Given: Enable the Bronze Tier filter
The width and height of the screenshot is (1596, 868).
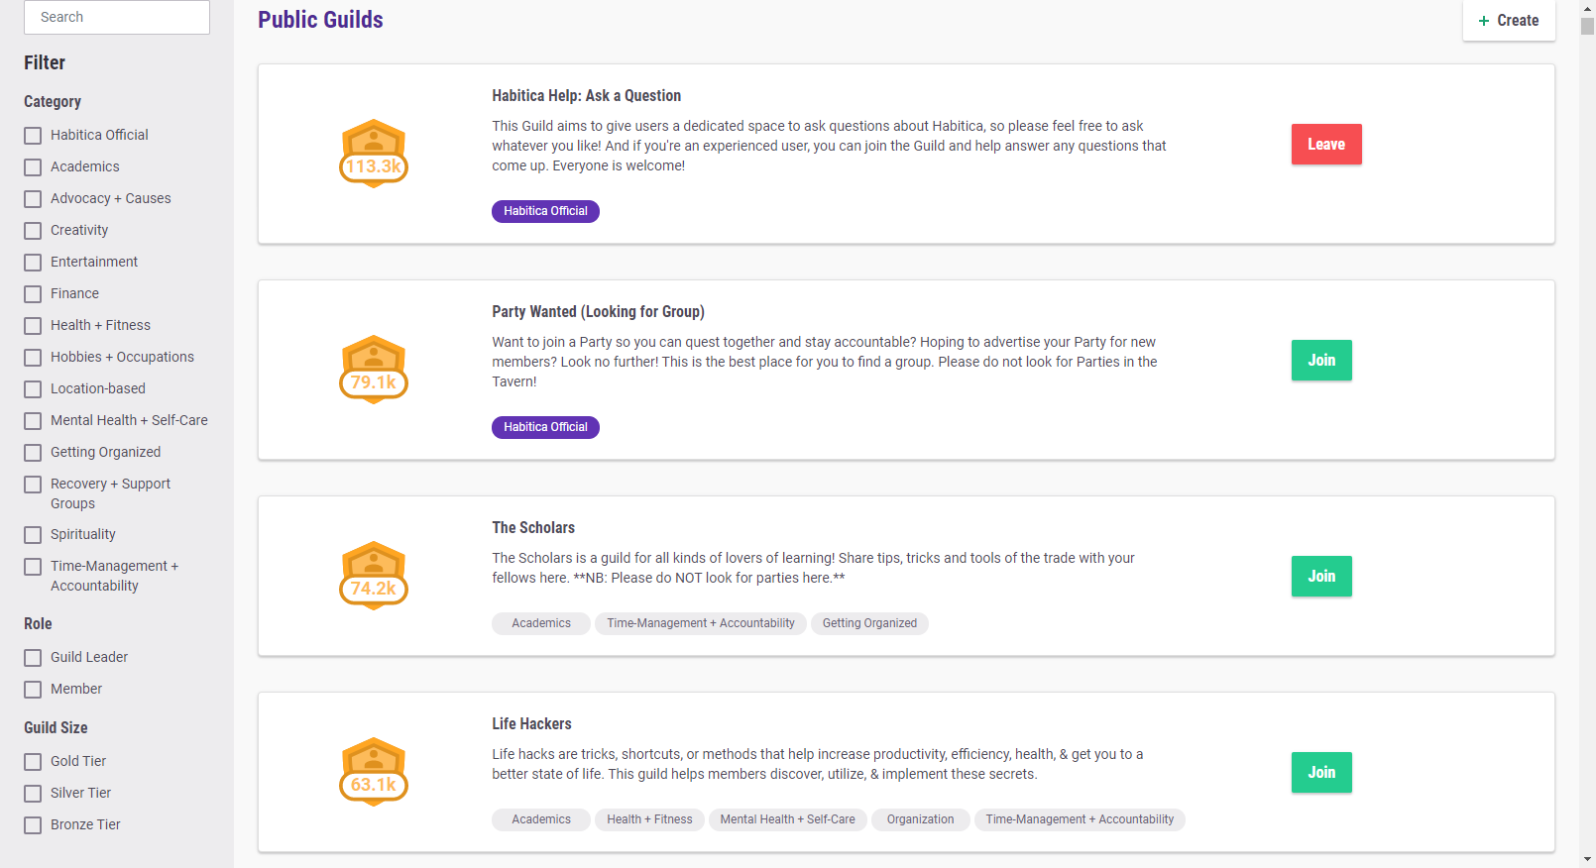Looking at the screenshot, I should click(33, 825).
